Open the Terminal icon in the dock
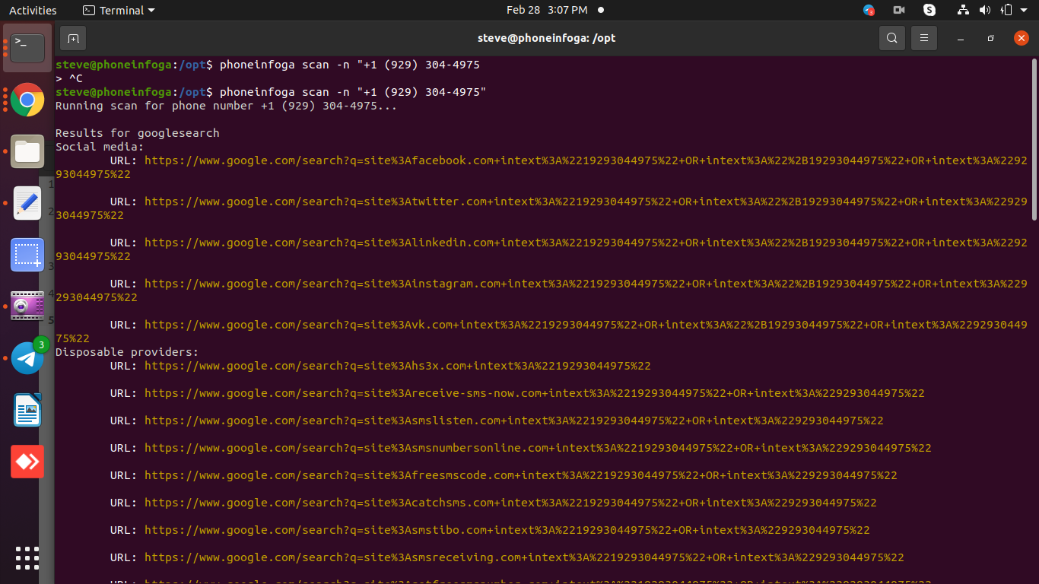 tap(27, 47)
